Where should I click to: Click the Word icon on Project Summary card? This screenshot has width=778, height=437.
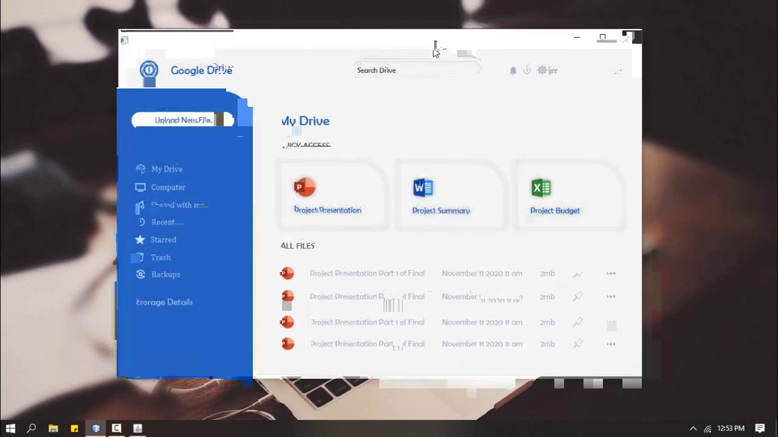point(423,188)
